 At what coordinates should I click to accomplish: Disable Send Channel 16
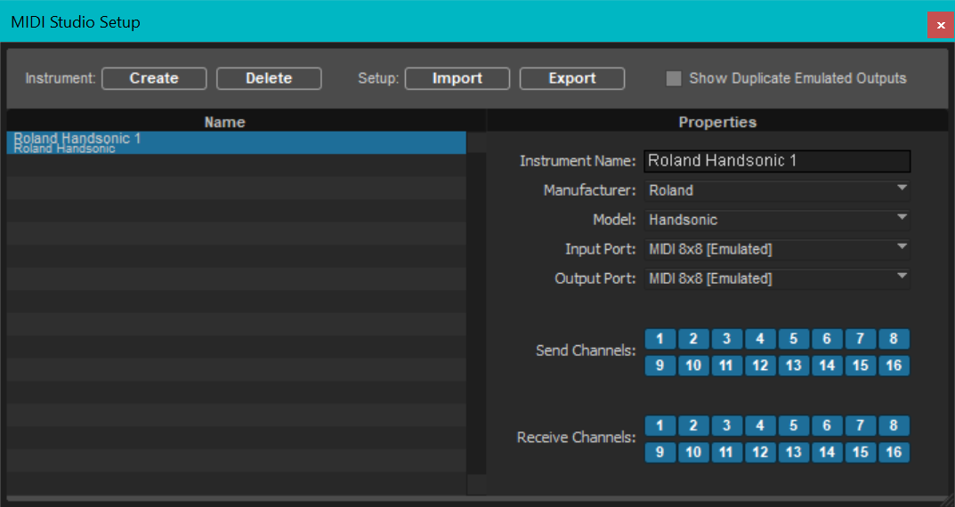coord(894,366)
